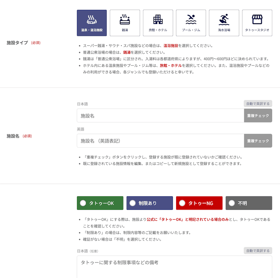Pick the 旅館・ホテル building icon
The image size is (280, 278).
tap(158, 20)
